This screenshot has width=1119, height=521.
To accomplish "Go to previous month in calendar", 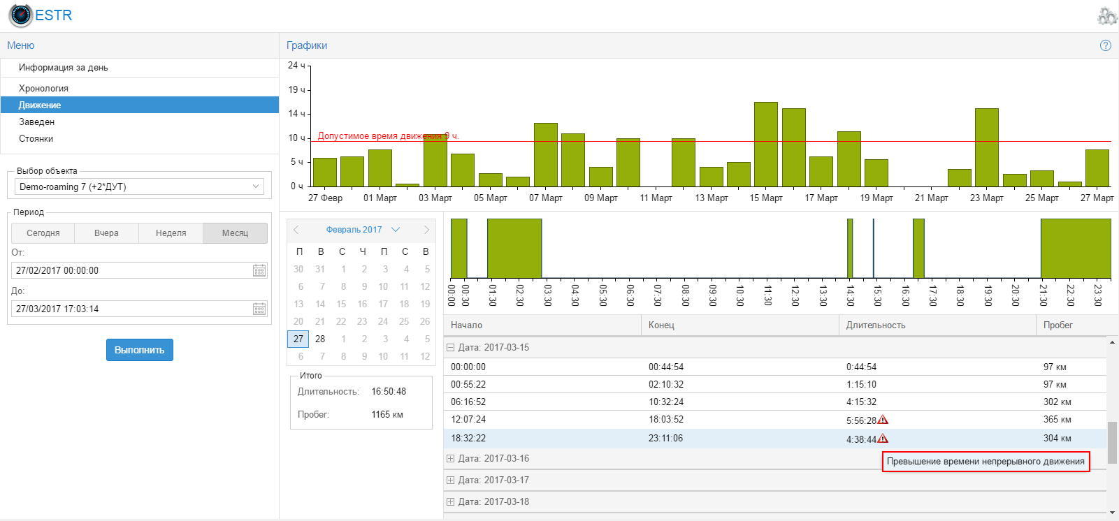I will click(296, 230).
